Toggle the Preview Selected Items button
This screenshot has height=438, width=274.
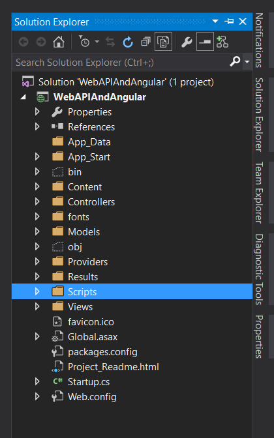pyautogui.click(x=205, y=42)
